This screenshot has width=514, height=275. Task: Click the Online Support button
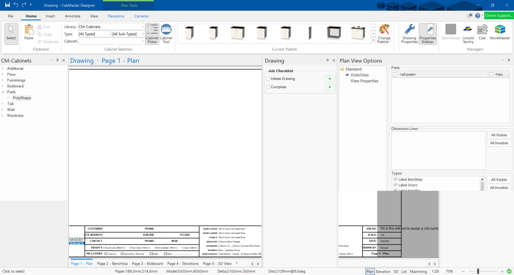click(498, 16)
